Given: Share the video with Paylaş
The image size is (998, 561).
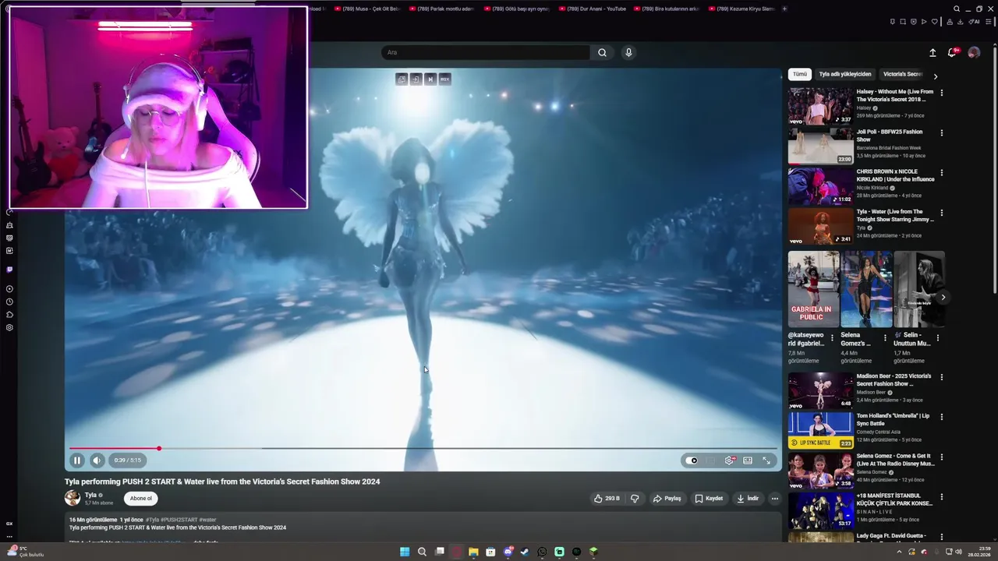Looking at the screenshot, I should (x=667, y=499).
